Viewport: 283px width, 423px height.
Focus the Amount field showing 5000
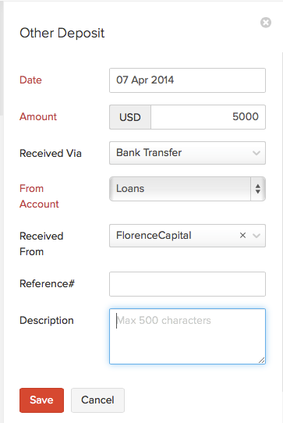tap(208, 117)
